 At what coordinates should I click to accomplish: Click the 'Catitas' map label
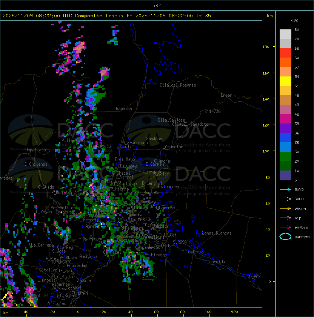(x=196, y=252)
